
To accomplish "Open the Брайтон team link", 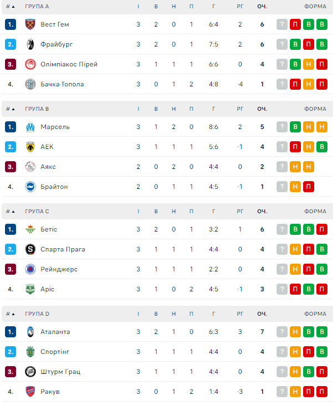I will (x=54, y=187).
